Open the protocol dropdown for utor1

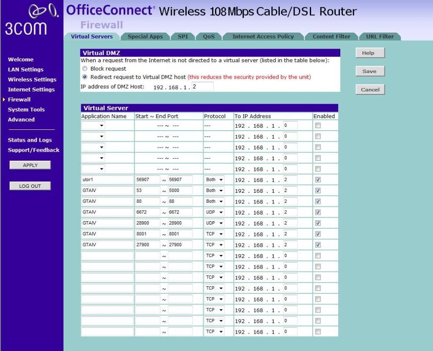pos(215,180)
